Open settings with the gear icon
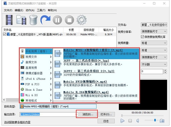This screenshot has width=171, height=127. coord(81,20)
